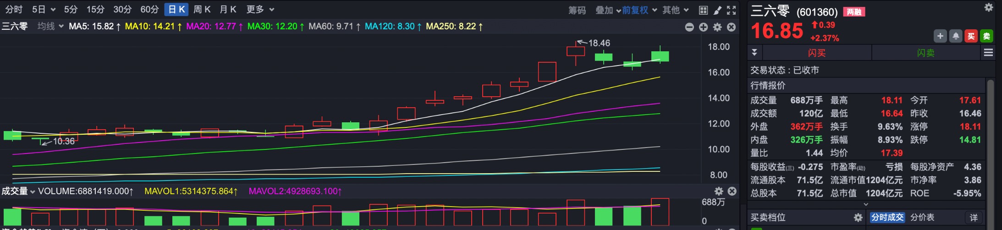Zoom in the K-line chart with plus icon

pyautogui.click(x=703, y=27)
